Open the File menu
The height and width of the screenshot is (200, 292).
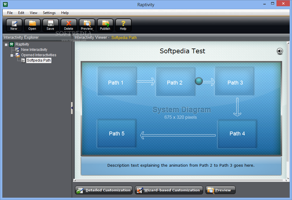click(10, 13)
